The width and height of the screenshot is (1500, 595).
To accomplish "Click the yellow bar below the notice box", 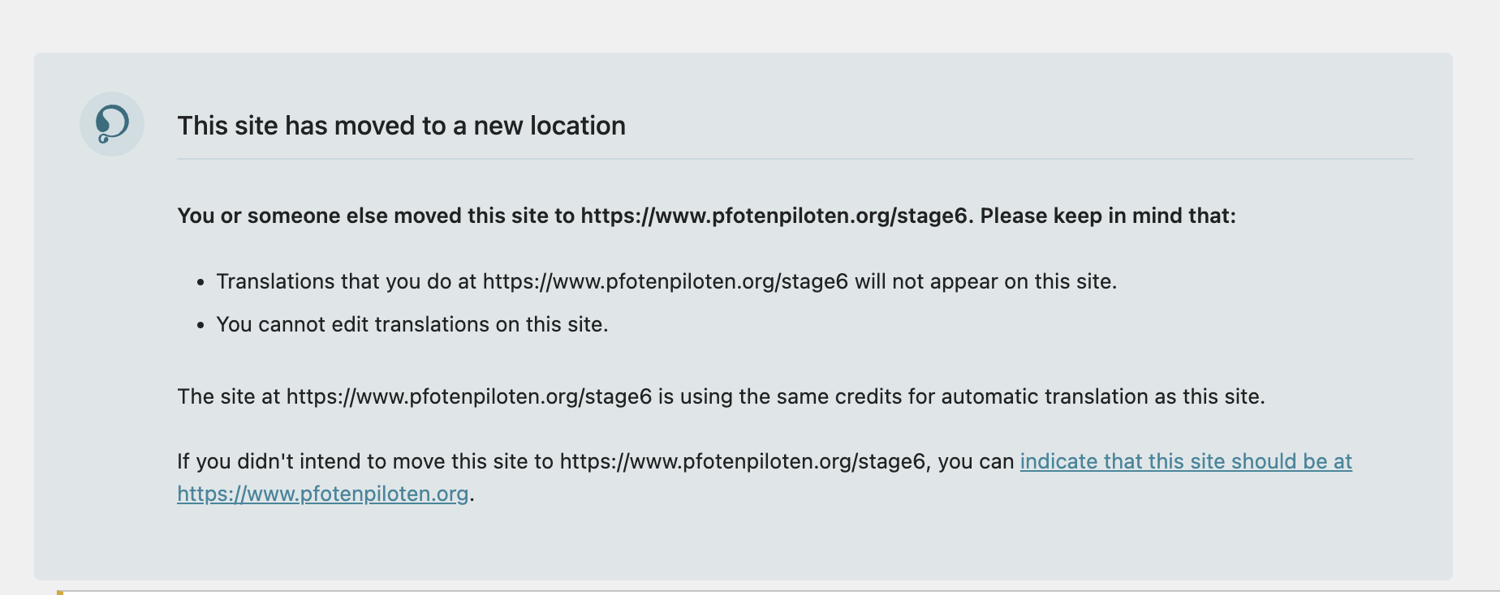I will (60, 593).
